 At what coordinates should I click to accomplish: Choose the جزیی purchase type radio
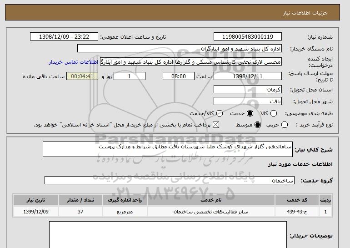285,125
